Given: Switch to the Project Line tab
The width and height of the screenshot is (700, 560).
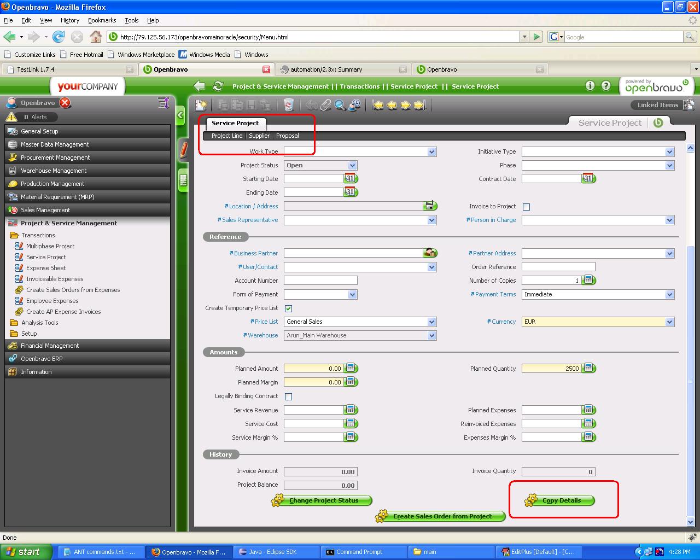Looking at the screenshot, I should point(226,136).
